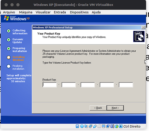
Task: Click the Ctrl Direito host key indicator
Action: click(132, 126)
